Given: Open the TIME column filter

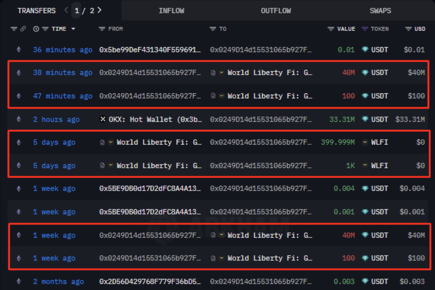Looking at the screenshot, I should (45, 29).
